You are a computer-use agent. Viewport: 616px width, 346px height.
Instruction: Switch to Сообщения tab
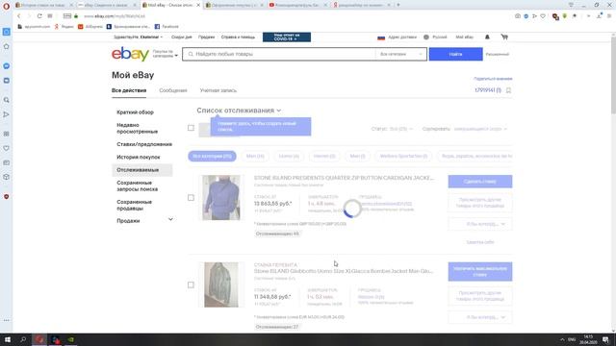coord(173,90)
